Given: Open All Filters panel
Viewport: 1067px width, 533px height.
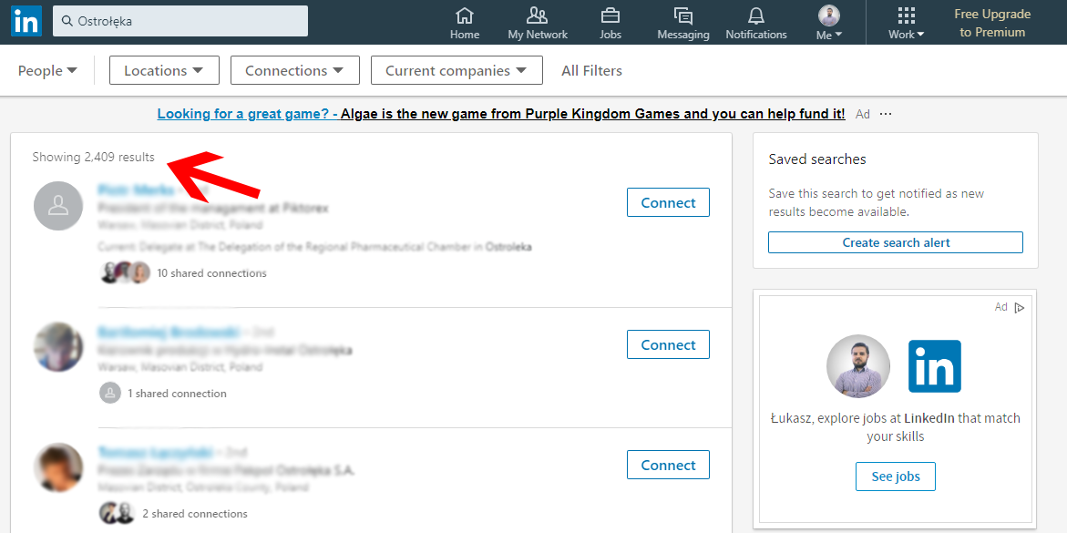Looking at the screenshot, I should pyautogui.click(x=591, y=70).
